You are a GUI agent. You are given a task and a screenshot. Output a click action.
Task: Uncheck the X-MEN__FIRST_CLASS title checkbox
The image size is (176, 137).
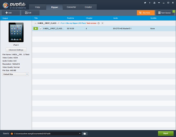tap(41, 29)
